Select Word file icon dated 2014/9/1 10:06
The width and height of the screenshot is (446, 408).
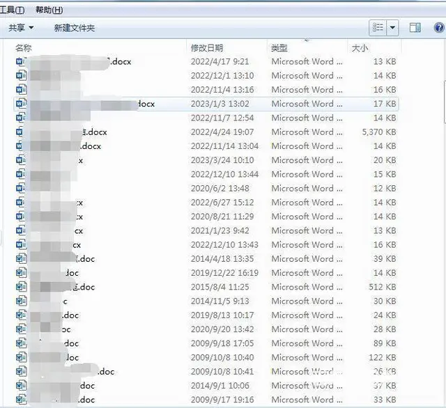(x=21, y=386)
